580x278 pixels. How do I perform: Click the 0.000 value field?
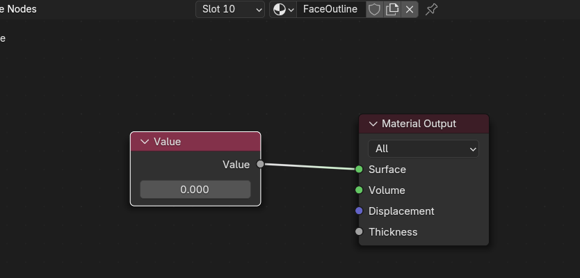[195, 189]
